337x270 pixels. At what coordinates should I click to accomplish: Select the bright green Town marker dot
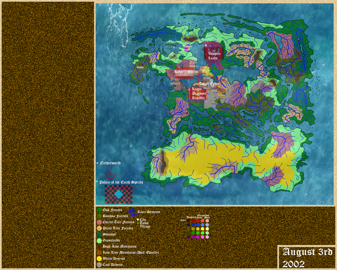click(x=138, y=223)
